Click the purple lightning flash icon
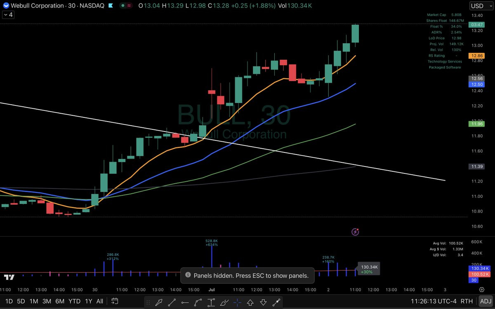The image size is (495, 309). (356, 232)
